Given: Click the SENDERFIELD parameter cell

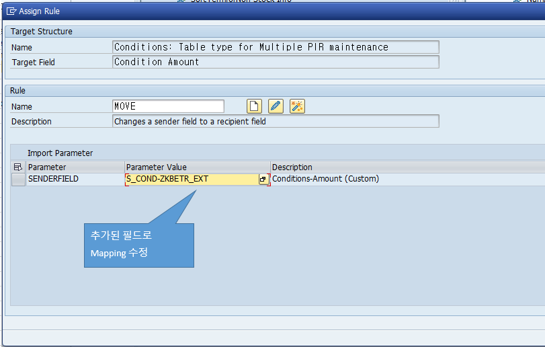Looking at the screenshot, I should point(75,179).
